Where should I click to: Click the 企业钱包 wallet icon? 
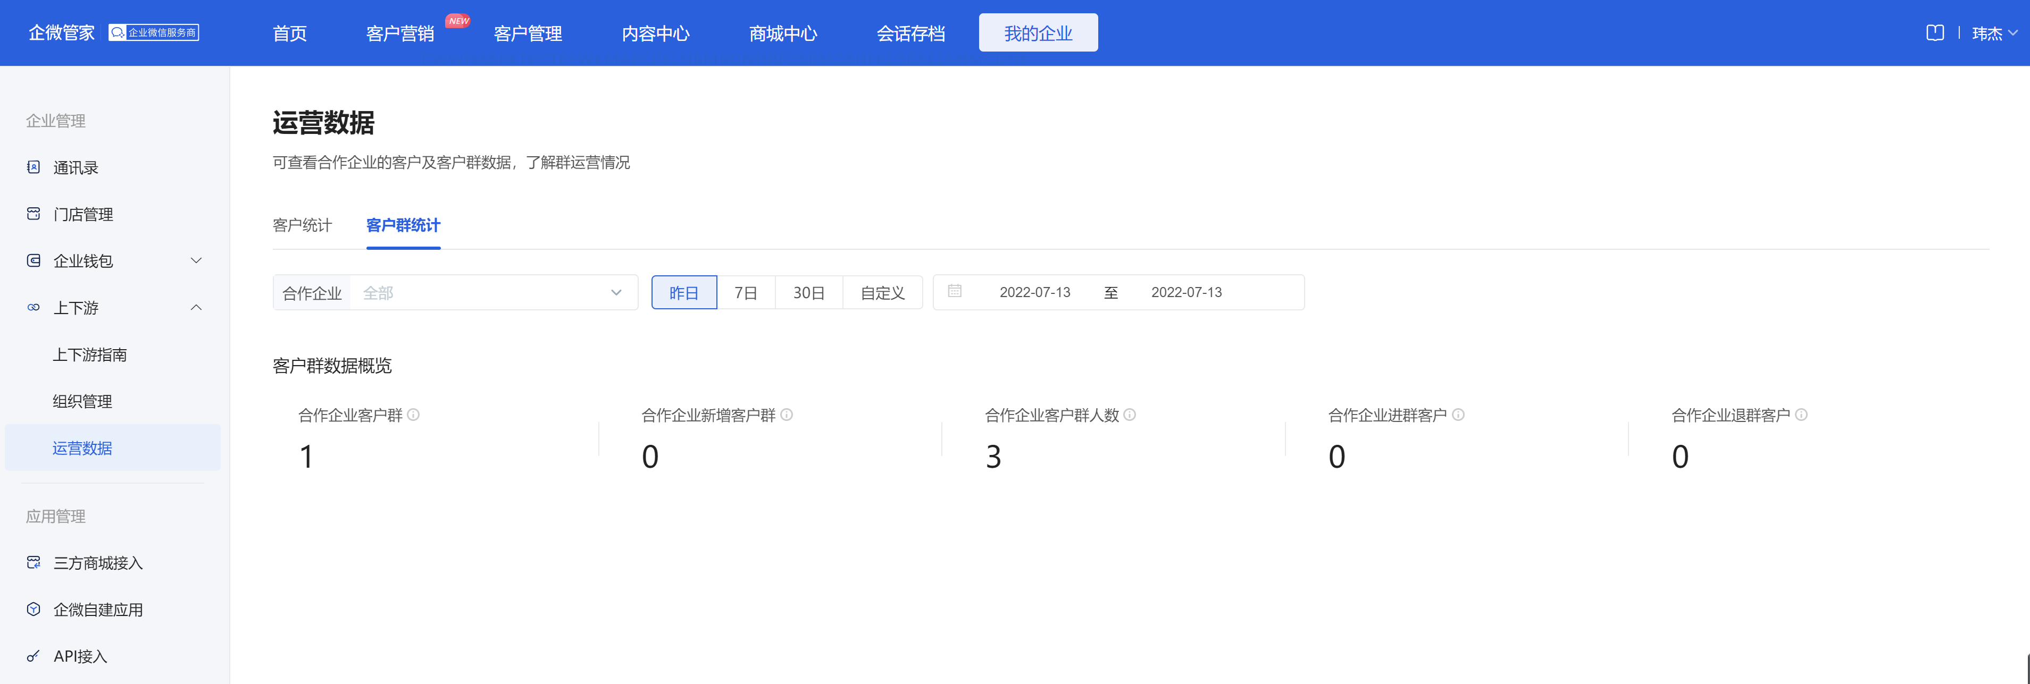33,260
